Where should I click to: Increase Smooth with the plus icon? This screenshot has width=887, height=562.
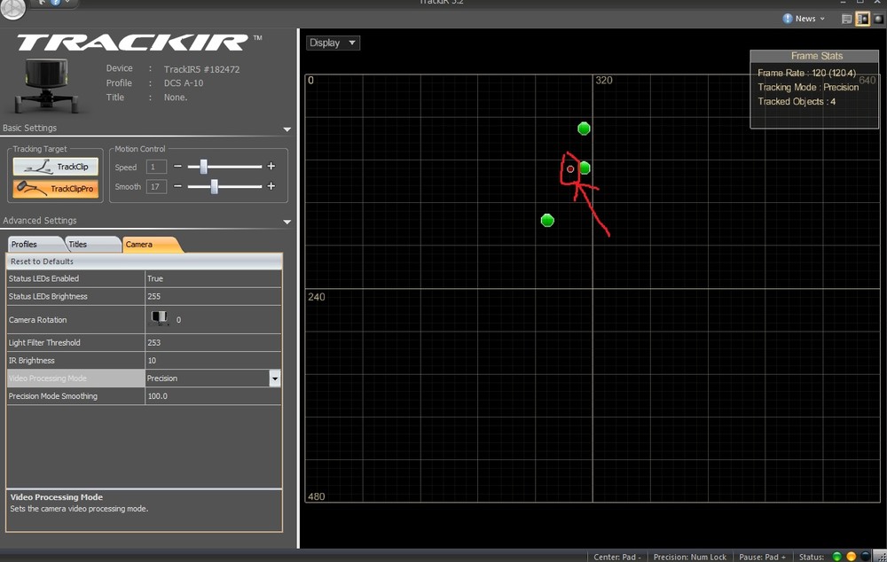[271, 186]
